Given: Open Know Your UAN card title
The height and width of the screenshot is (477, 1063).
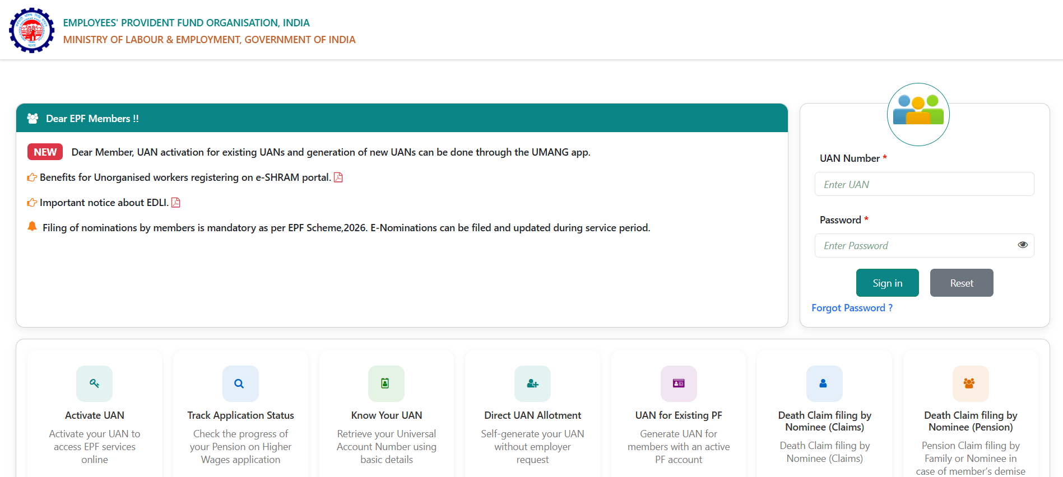Looking at the screenshot, I should (x=387, y=415).
